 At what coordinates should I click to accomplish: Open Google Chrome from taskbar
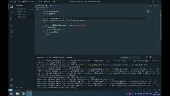click(x=23, y=94)
